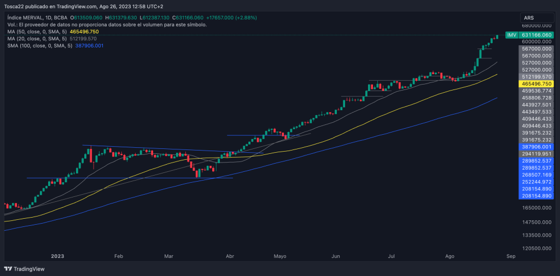Screen dimensions: 560x276
Task: Click the gray 512199.570 price axis label
Action: [536, 77]
